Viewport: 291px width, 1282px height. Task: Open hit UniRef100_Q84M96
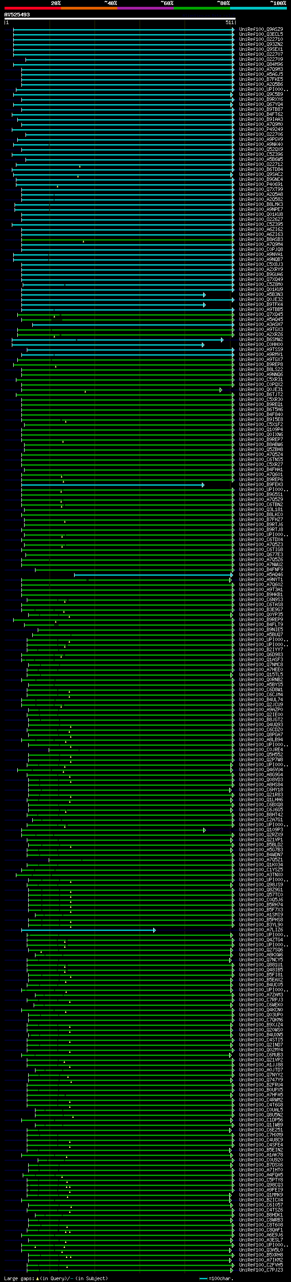(x=261, y=64)
